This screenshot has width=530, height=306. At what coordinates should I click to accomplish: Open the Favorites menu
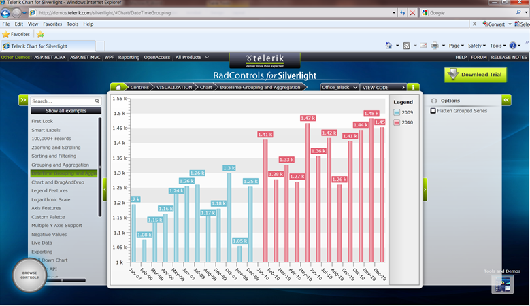pyautogui.click(x=52, y=24)
